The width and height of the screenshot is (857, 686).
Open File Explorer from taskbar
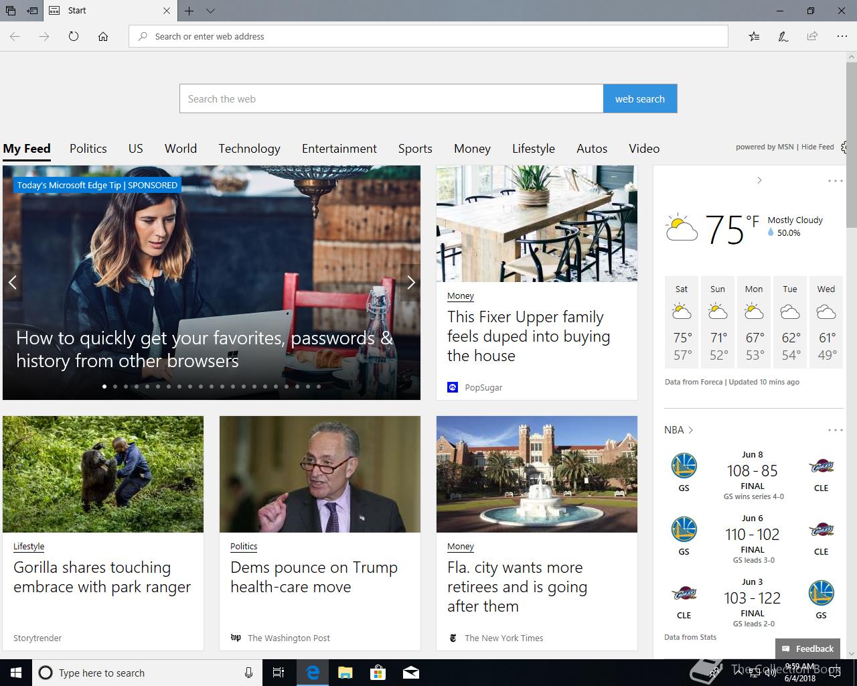pos(345,673)
